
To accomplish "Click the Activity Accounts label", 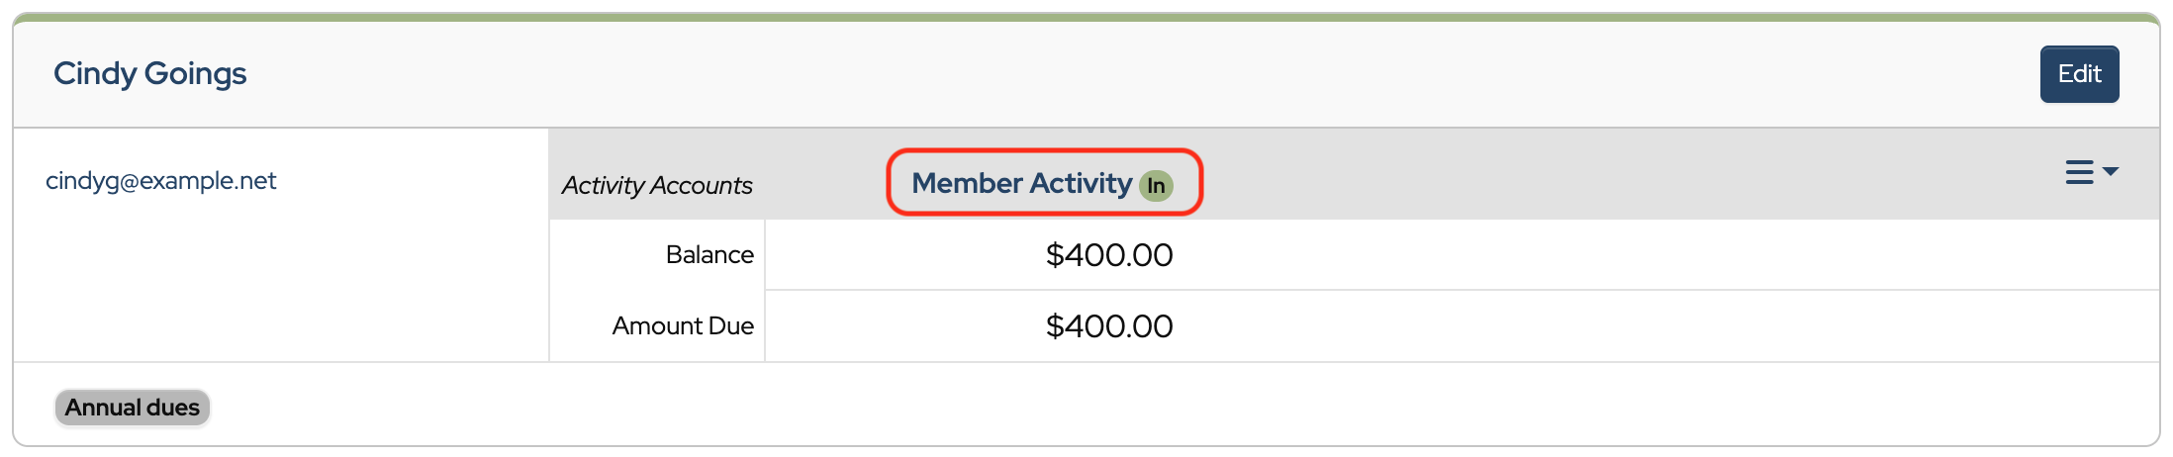I will click(x=657, y=186).
